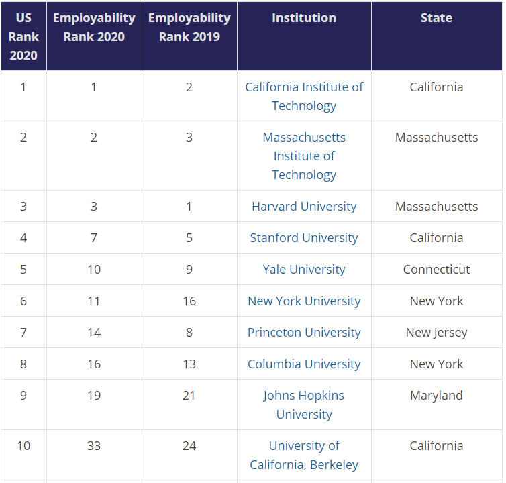
Task: Open the Massachusetts Institute of Technology link
Action: (304, 156)
